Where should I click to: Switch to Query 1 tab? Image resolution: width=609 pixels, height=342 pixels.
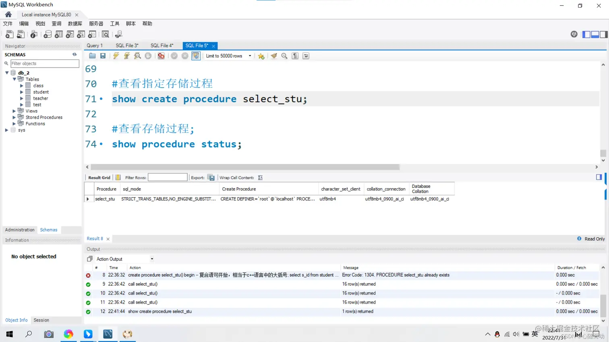[95, 46]
